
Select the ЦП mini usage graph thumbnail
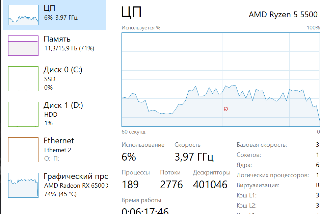click(23, 15)
